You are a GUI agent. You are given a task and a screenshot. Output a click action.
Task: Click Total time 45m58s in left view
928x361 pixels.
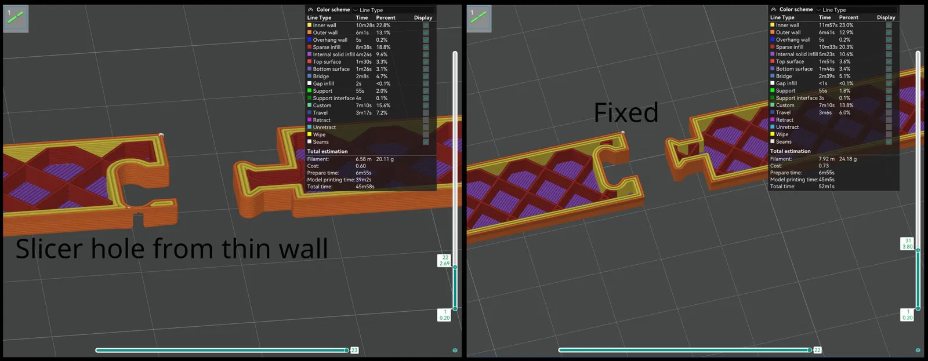365,187
